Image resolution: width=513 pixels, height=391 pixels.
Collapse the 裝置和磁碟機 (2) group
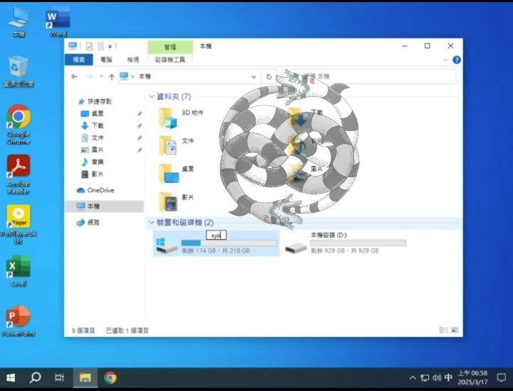coord(152,223)
